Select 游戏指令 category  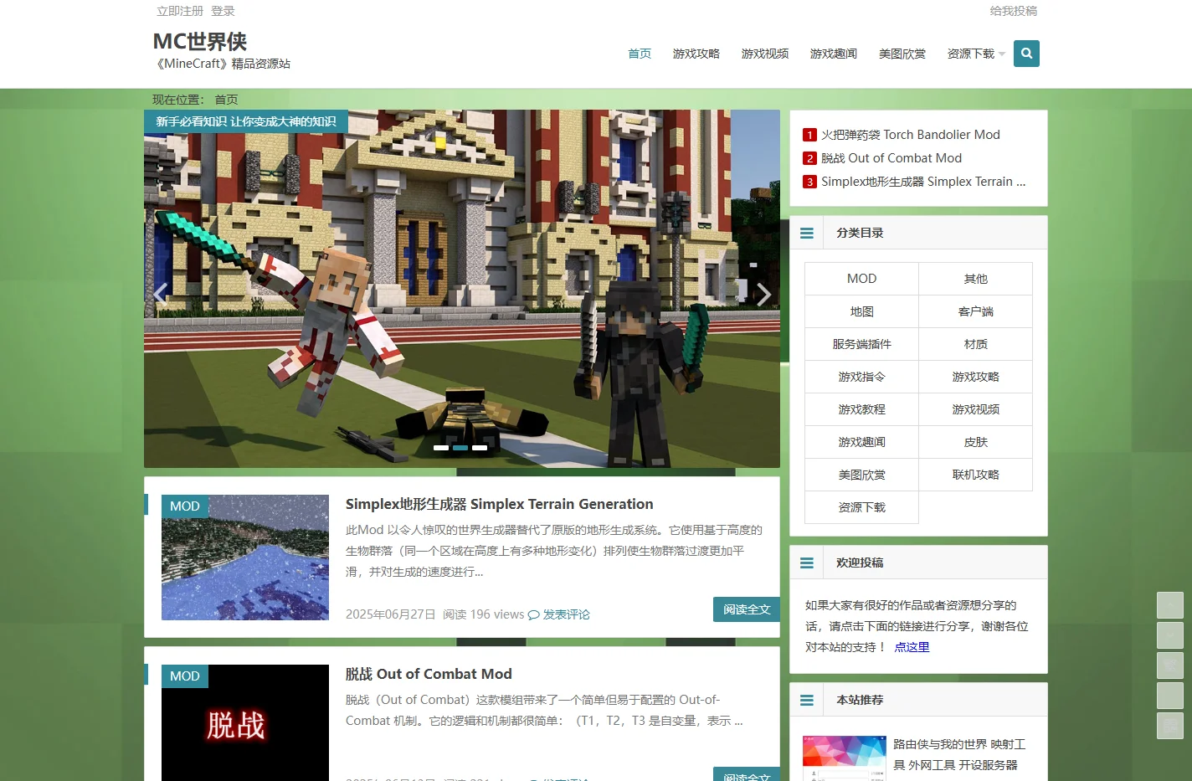coord(861,377)
